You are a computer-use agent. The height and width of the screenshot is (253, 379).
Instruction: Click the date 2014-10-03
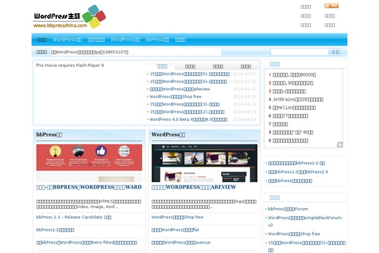coord(244,74)
